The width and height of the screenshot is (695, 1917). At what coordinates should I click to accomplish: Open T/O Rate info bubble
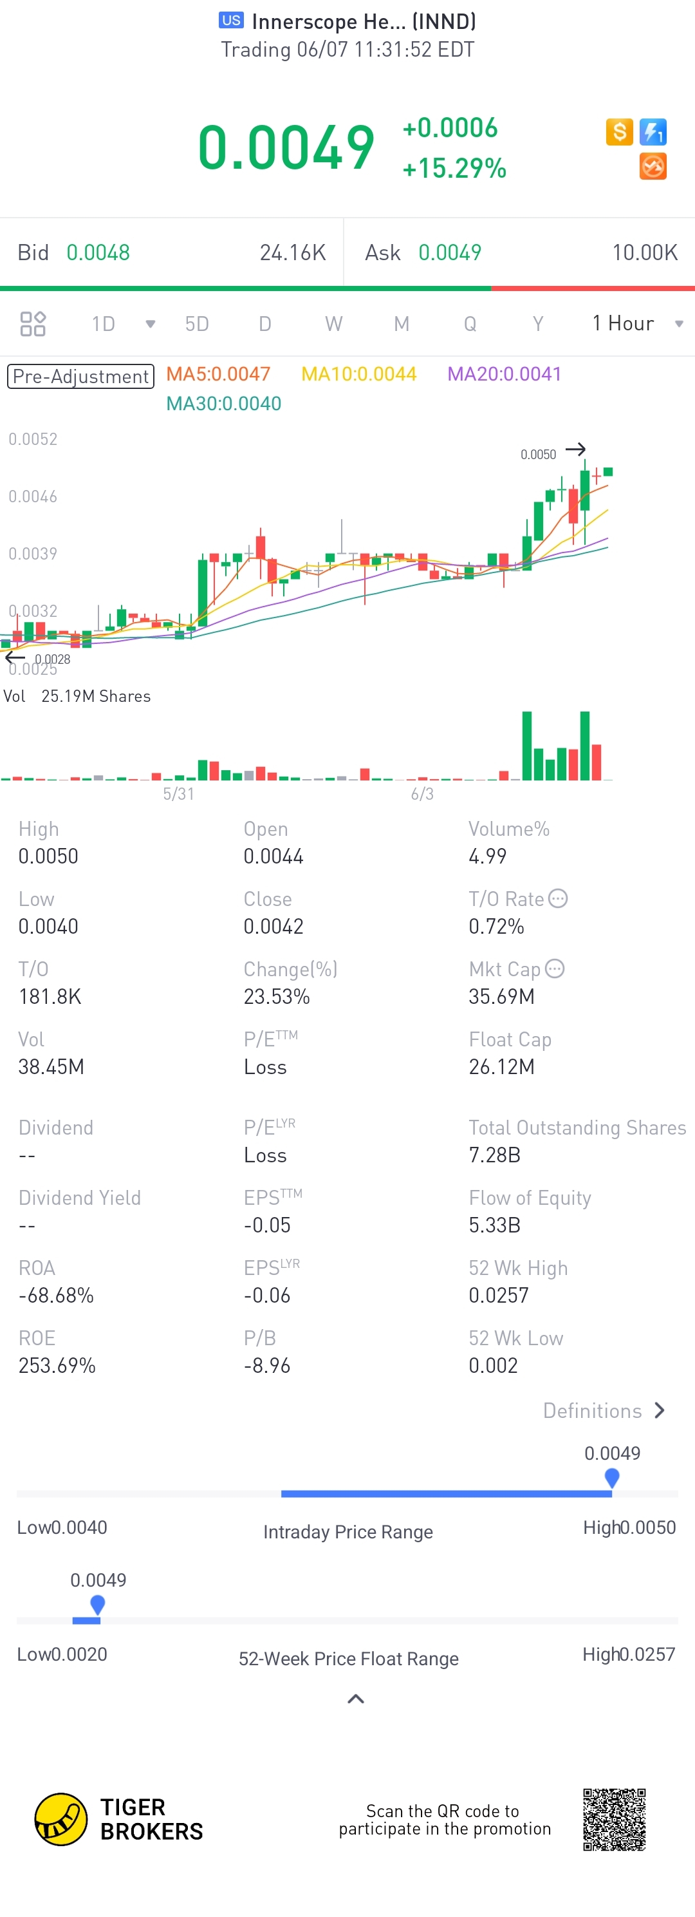(x=558, y=898)
